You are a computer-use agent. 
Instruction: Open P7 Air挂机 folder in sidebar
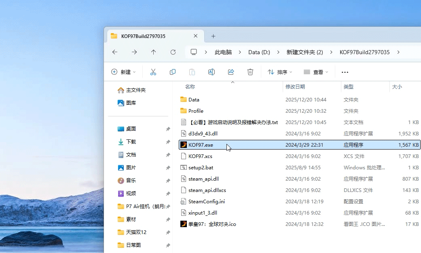click(x=141, y=206)
